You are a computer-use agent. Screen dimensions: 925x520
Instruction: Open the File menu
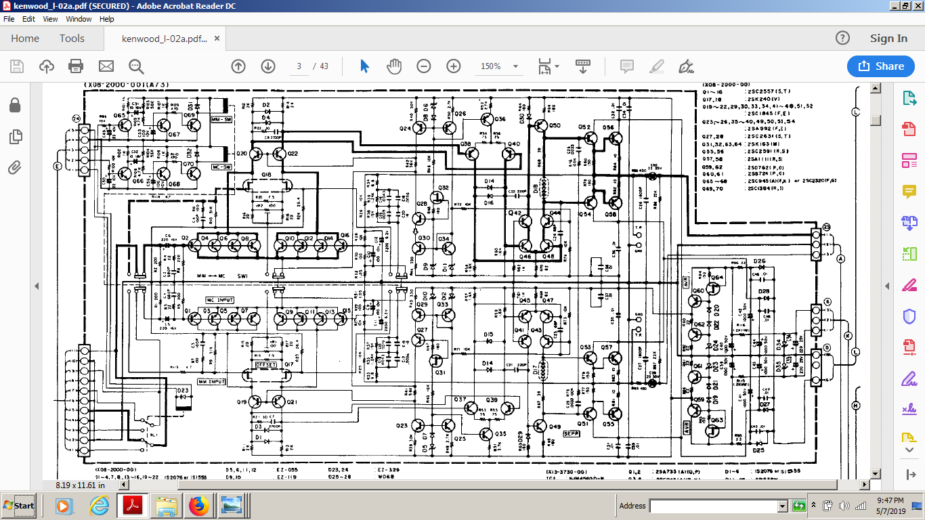click(9, 19)
